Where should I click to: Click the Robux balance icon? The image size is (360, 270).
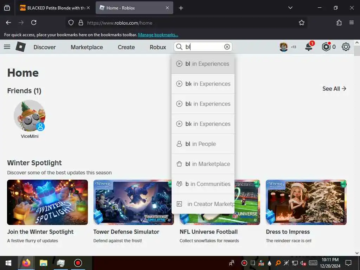(326, 47)
